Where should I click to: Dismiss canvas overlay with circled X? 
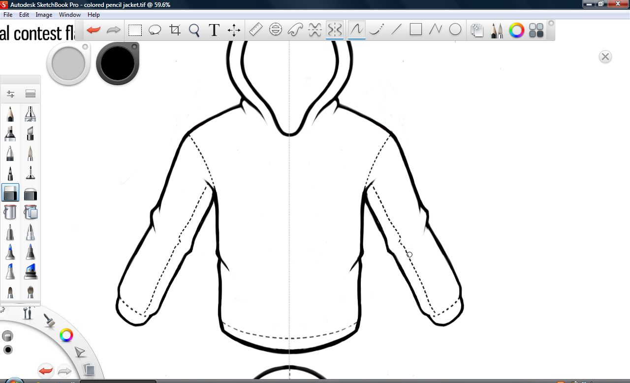point(605,57)
